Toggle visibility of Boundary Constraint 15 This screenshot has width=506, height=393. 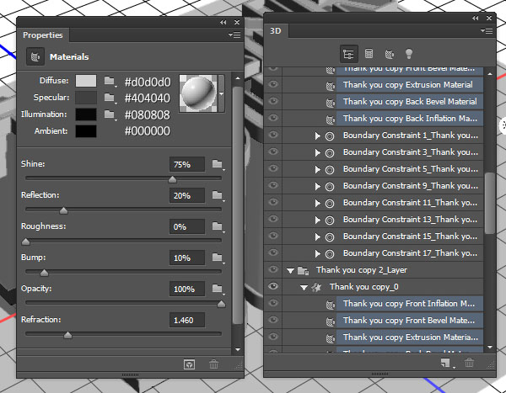pos(273,236)
